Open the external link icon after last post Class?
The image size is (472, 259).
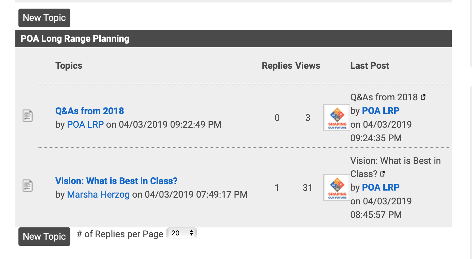tap(382, 174)
